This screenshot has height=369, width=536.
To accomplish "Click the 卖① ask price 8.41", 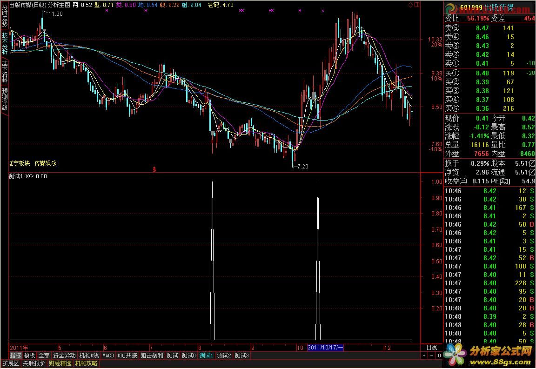I will pyautogui.click(x=482, y=63).
